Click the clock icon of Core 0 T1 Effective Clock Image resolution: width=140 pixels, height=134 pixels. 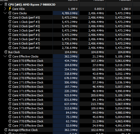(x=10, y=65)
